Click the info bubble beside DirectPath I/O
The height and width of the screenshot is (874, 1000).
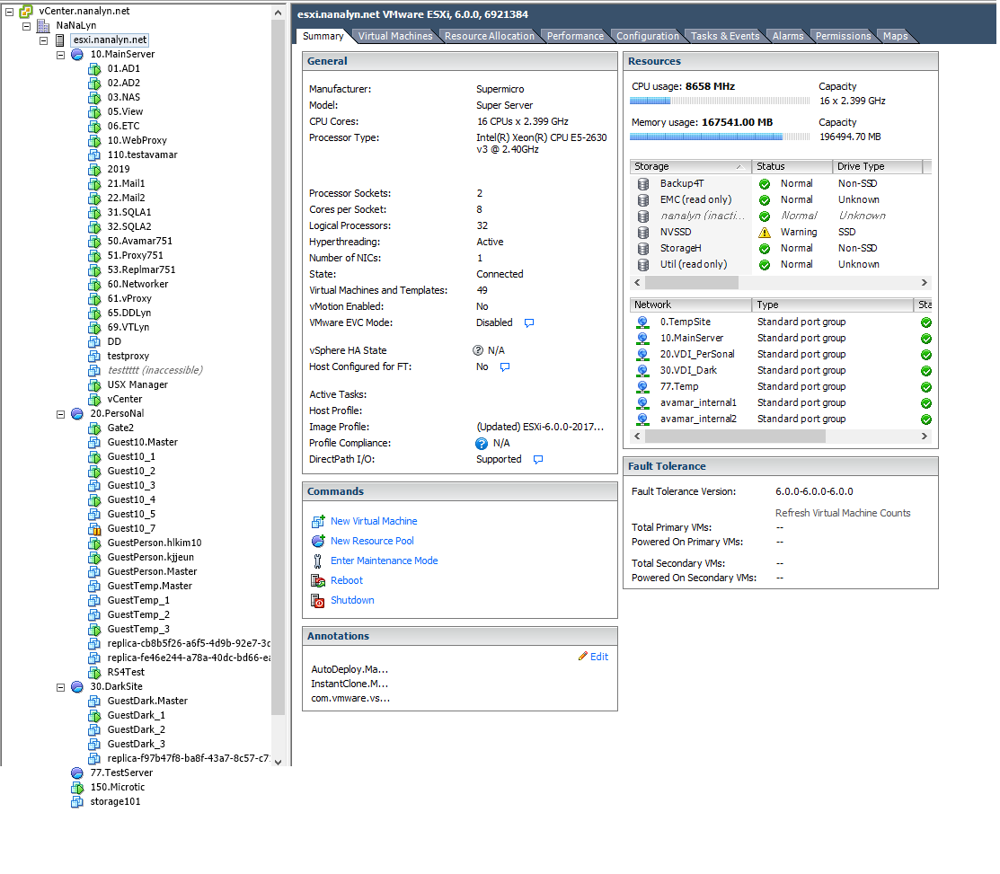[537, 460]
